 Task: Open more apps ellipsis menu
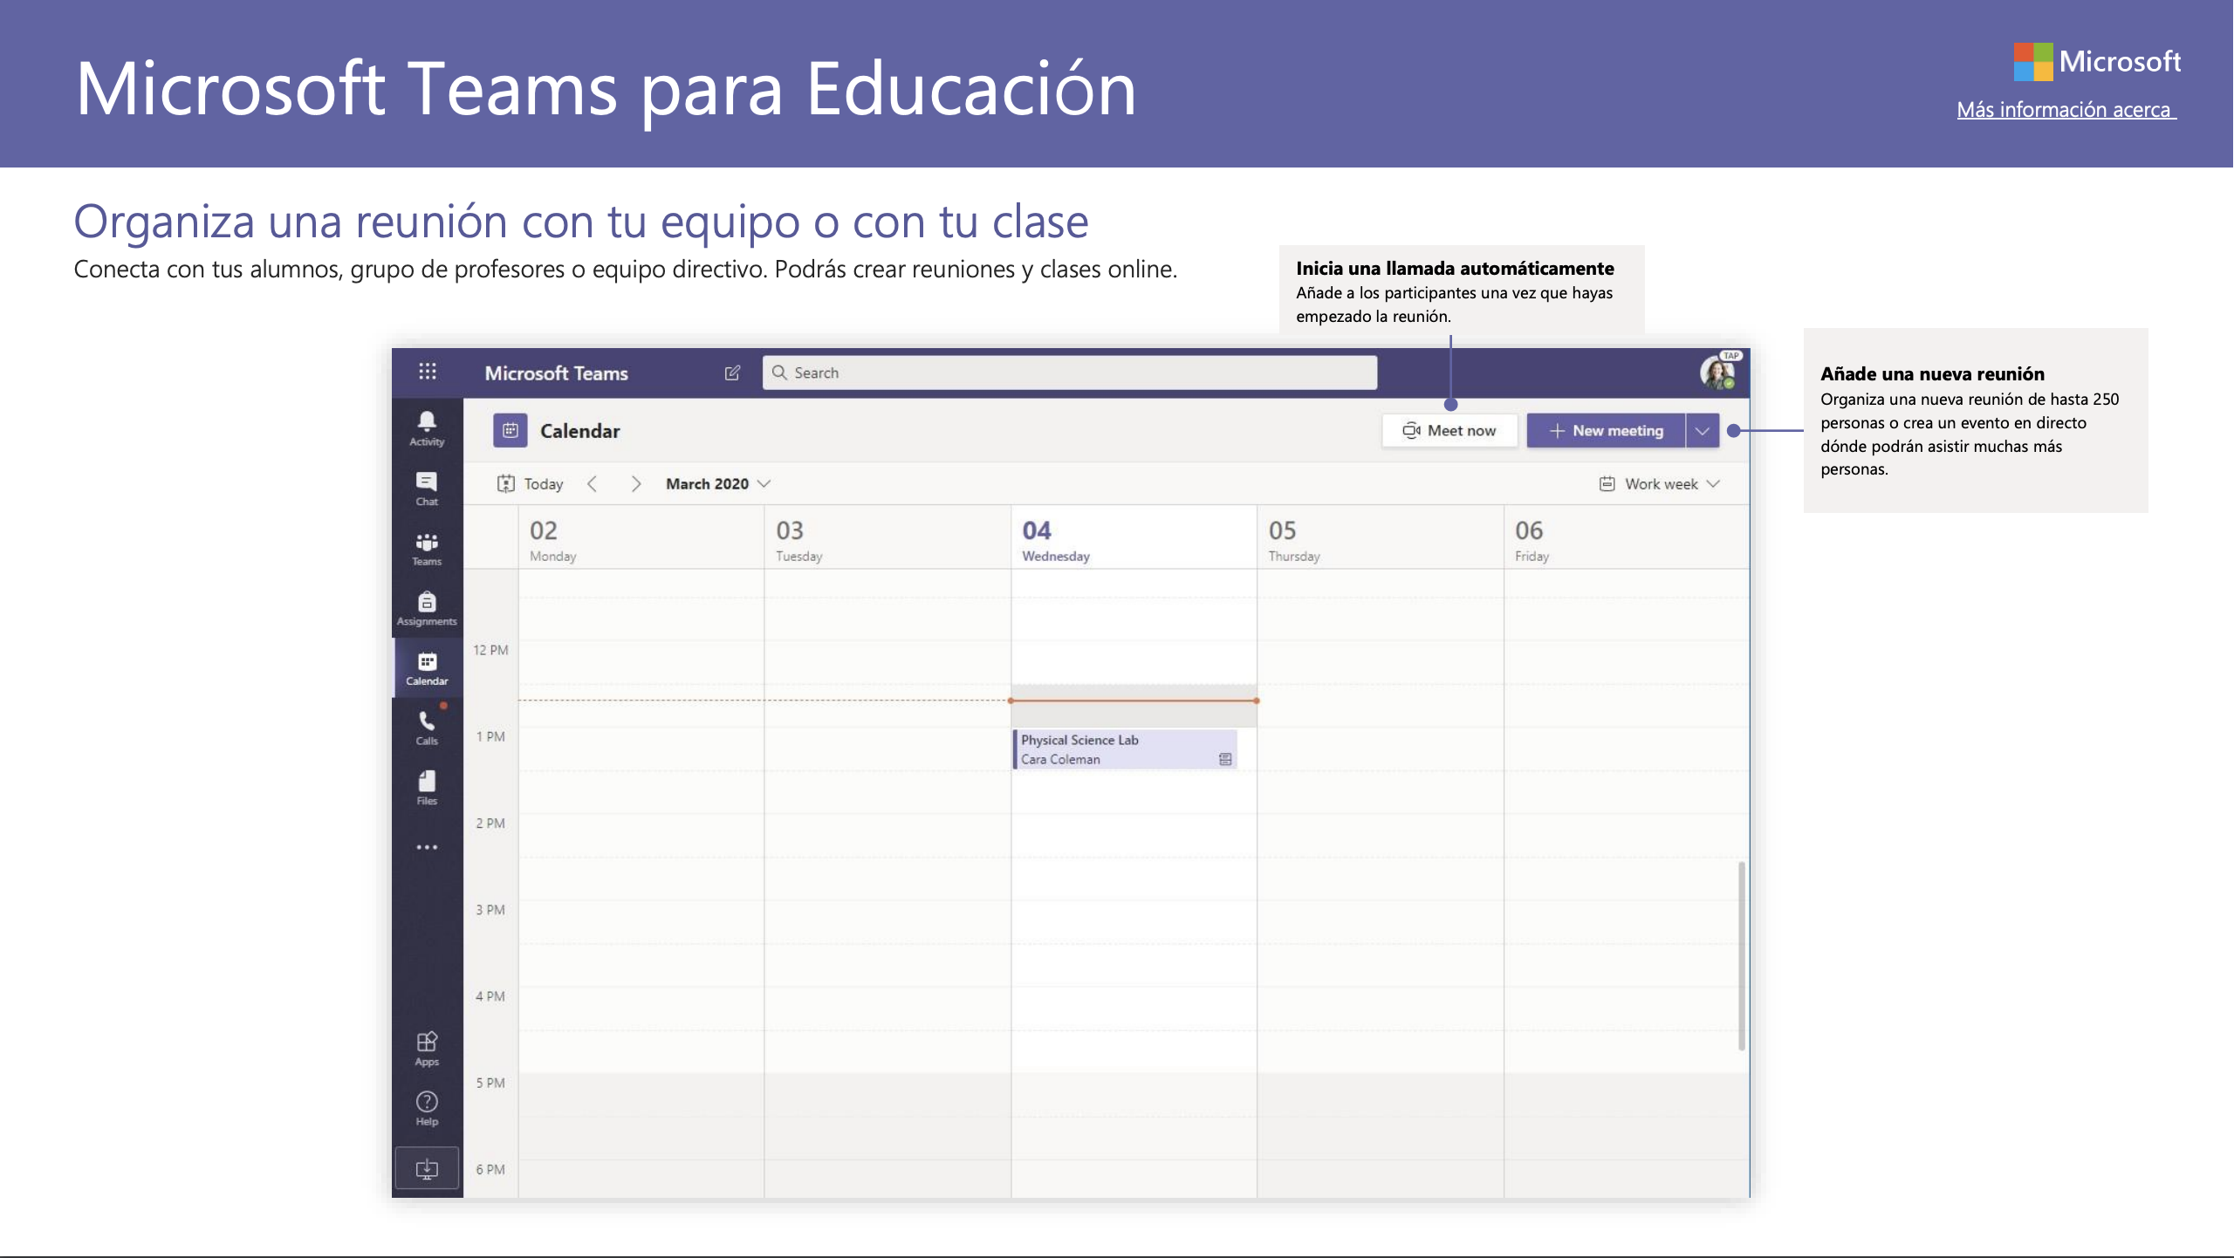pyautogui.click(x=427, y=847)
